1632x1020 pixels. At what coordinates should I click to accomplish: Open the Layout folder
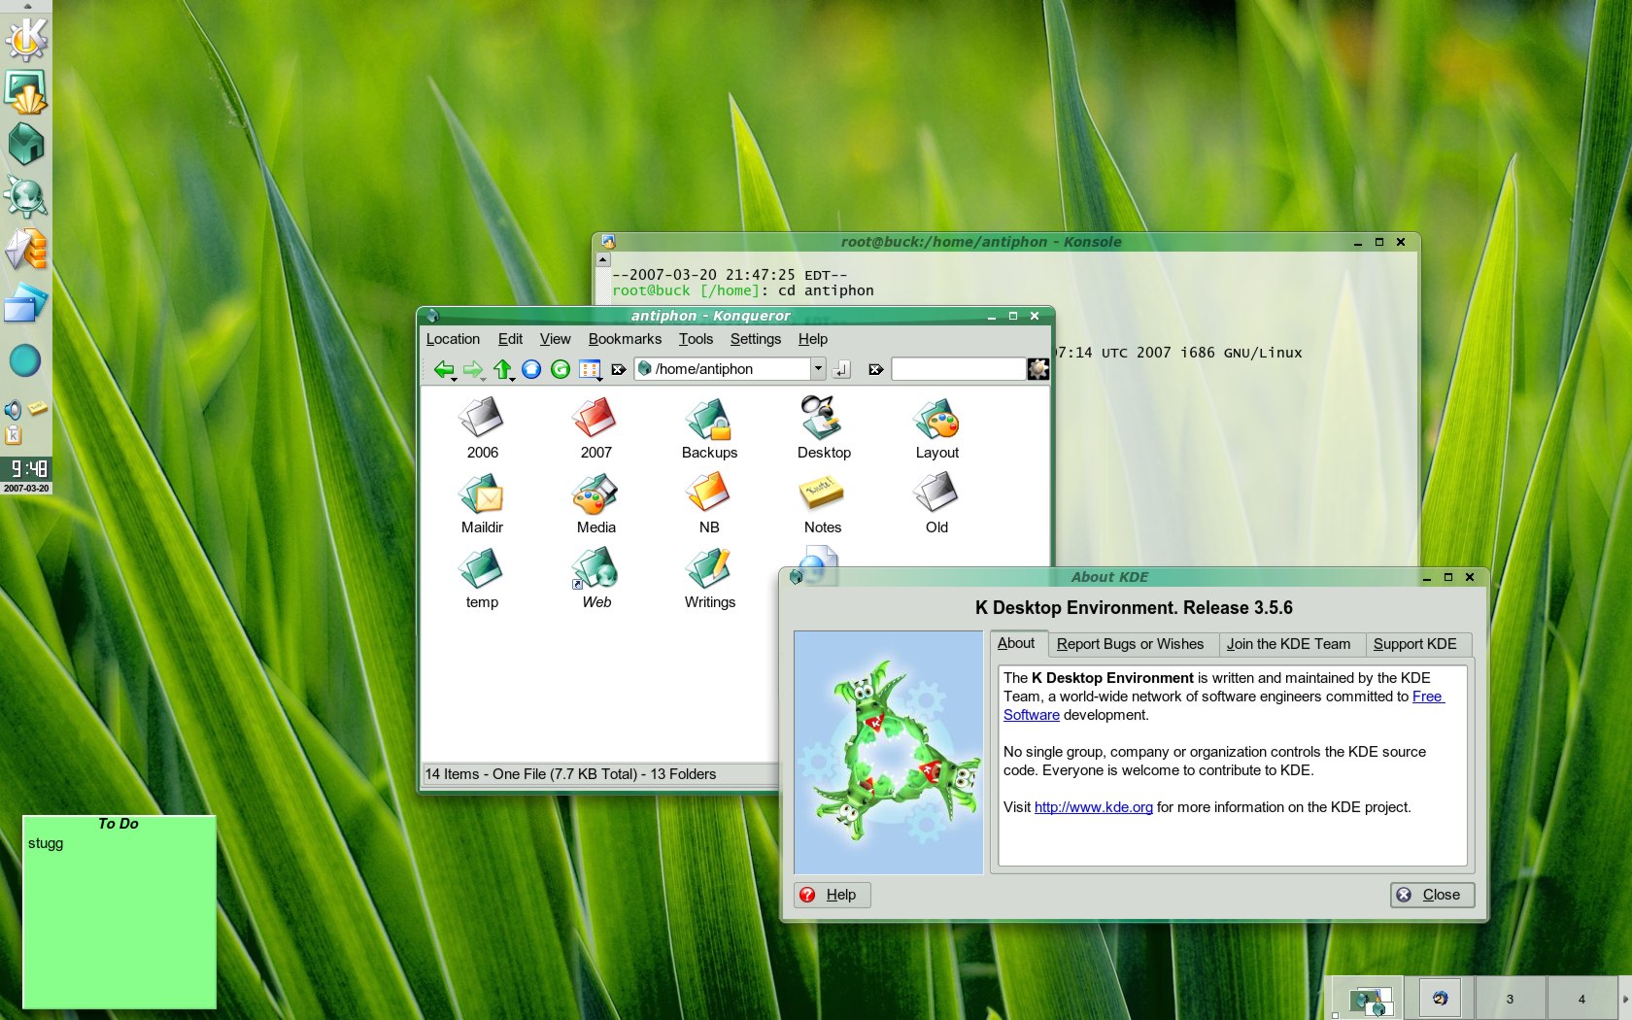pos(936,428)
